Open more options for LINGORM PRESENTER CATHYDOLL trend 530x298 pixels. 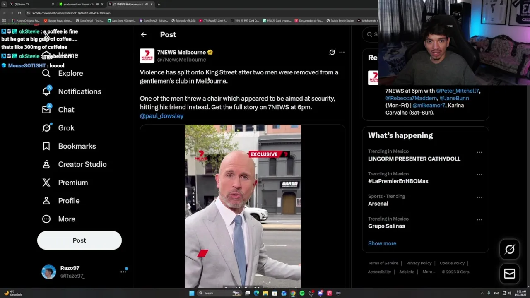click(479, 152)
